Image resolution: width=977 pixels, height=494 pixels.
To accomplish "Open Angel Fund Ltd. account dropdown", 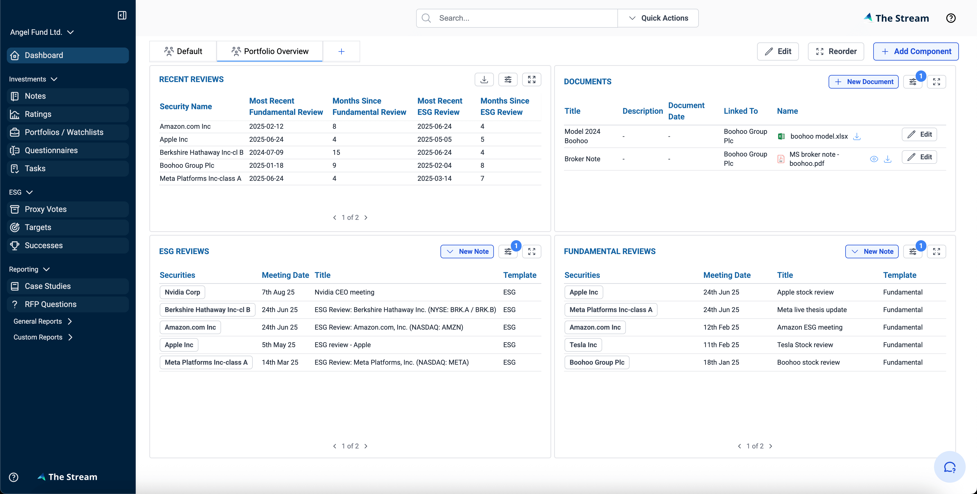I will click(42, 32).
